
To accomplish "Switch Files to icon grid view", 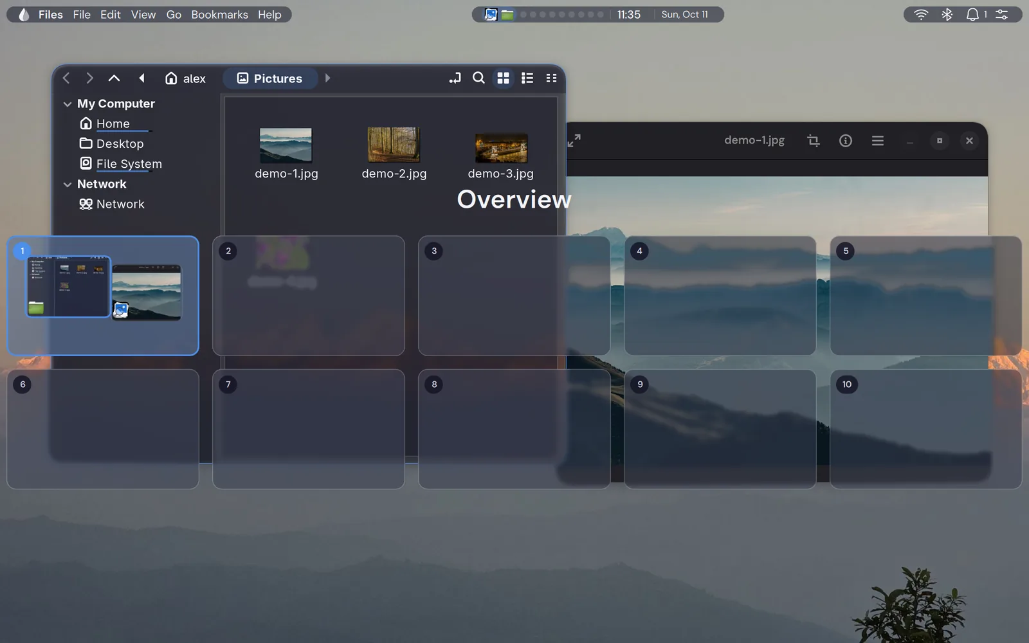I will coord(503,78).
